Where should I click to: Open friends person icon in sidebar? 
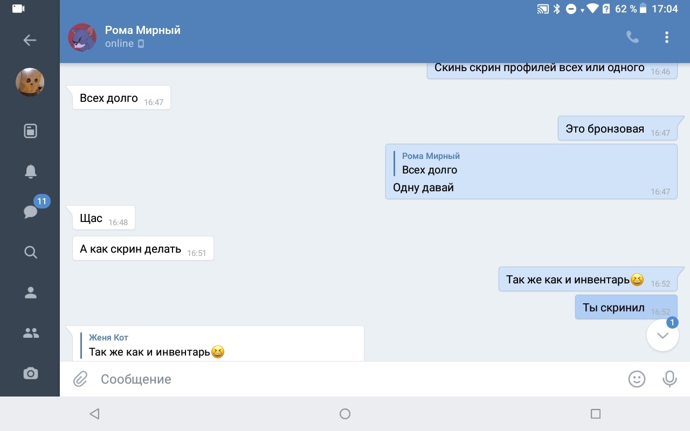30,293
